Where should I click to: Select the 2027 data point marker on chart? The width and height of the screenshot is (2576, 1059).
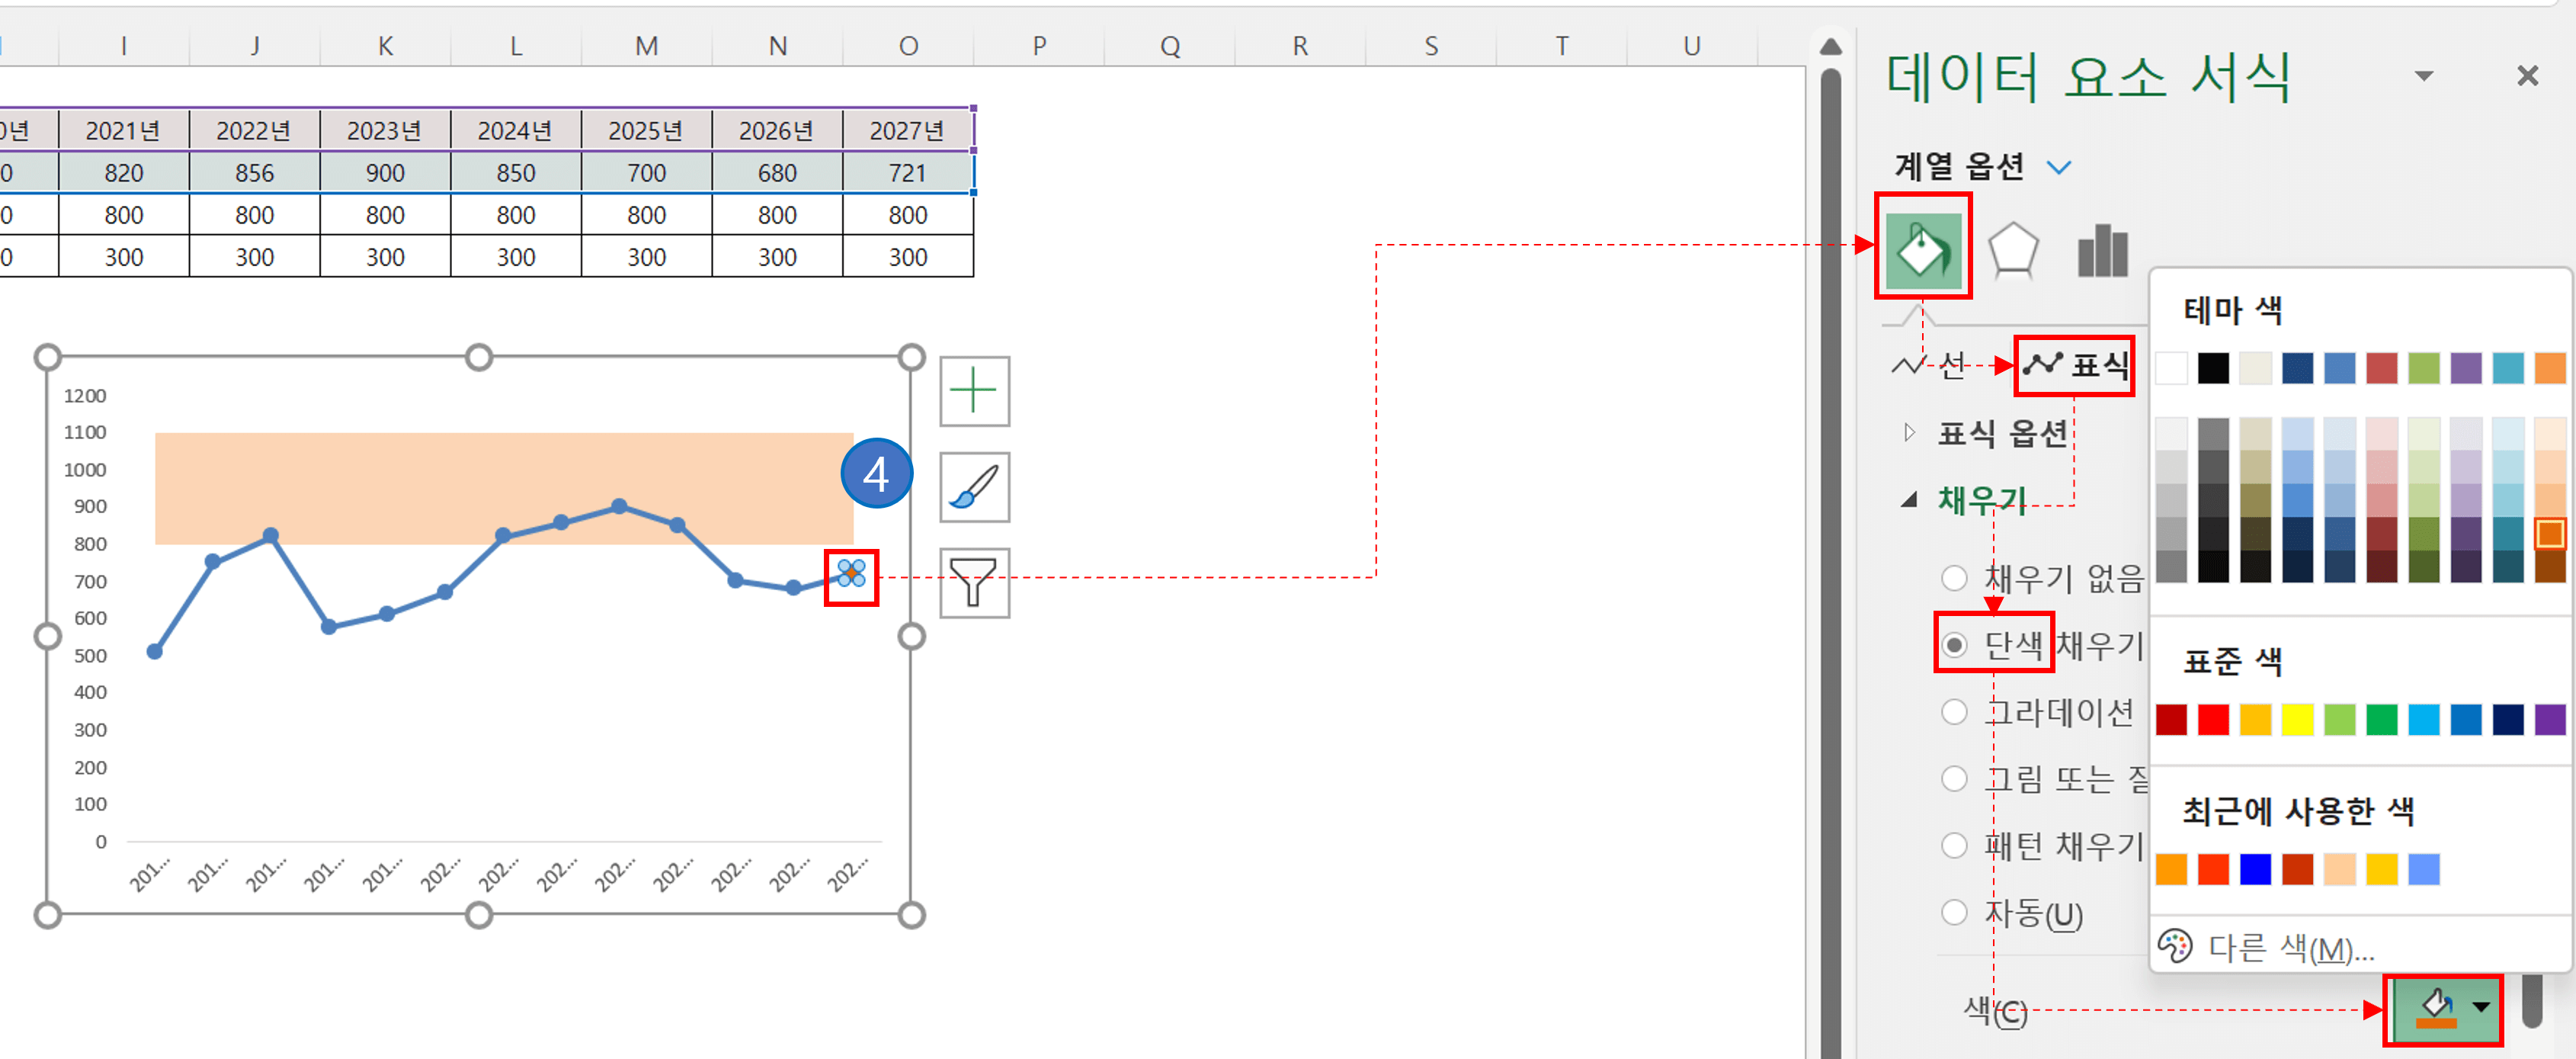[x=851, y=574]
